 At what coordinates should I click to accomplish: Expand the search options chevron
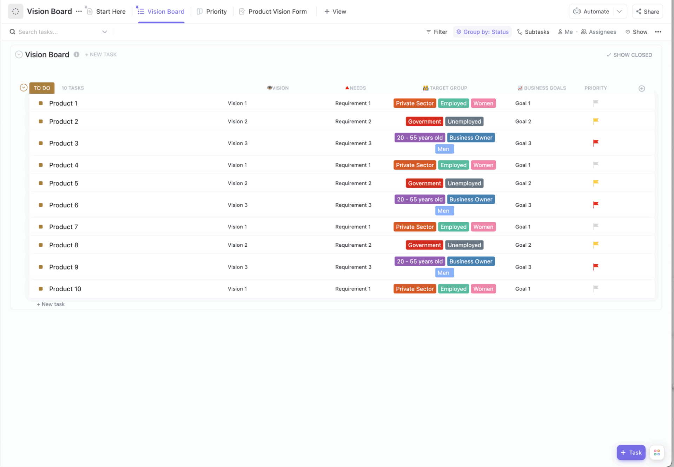105,32
